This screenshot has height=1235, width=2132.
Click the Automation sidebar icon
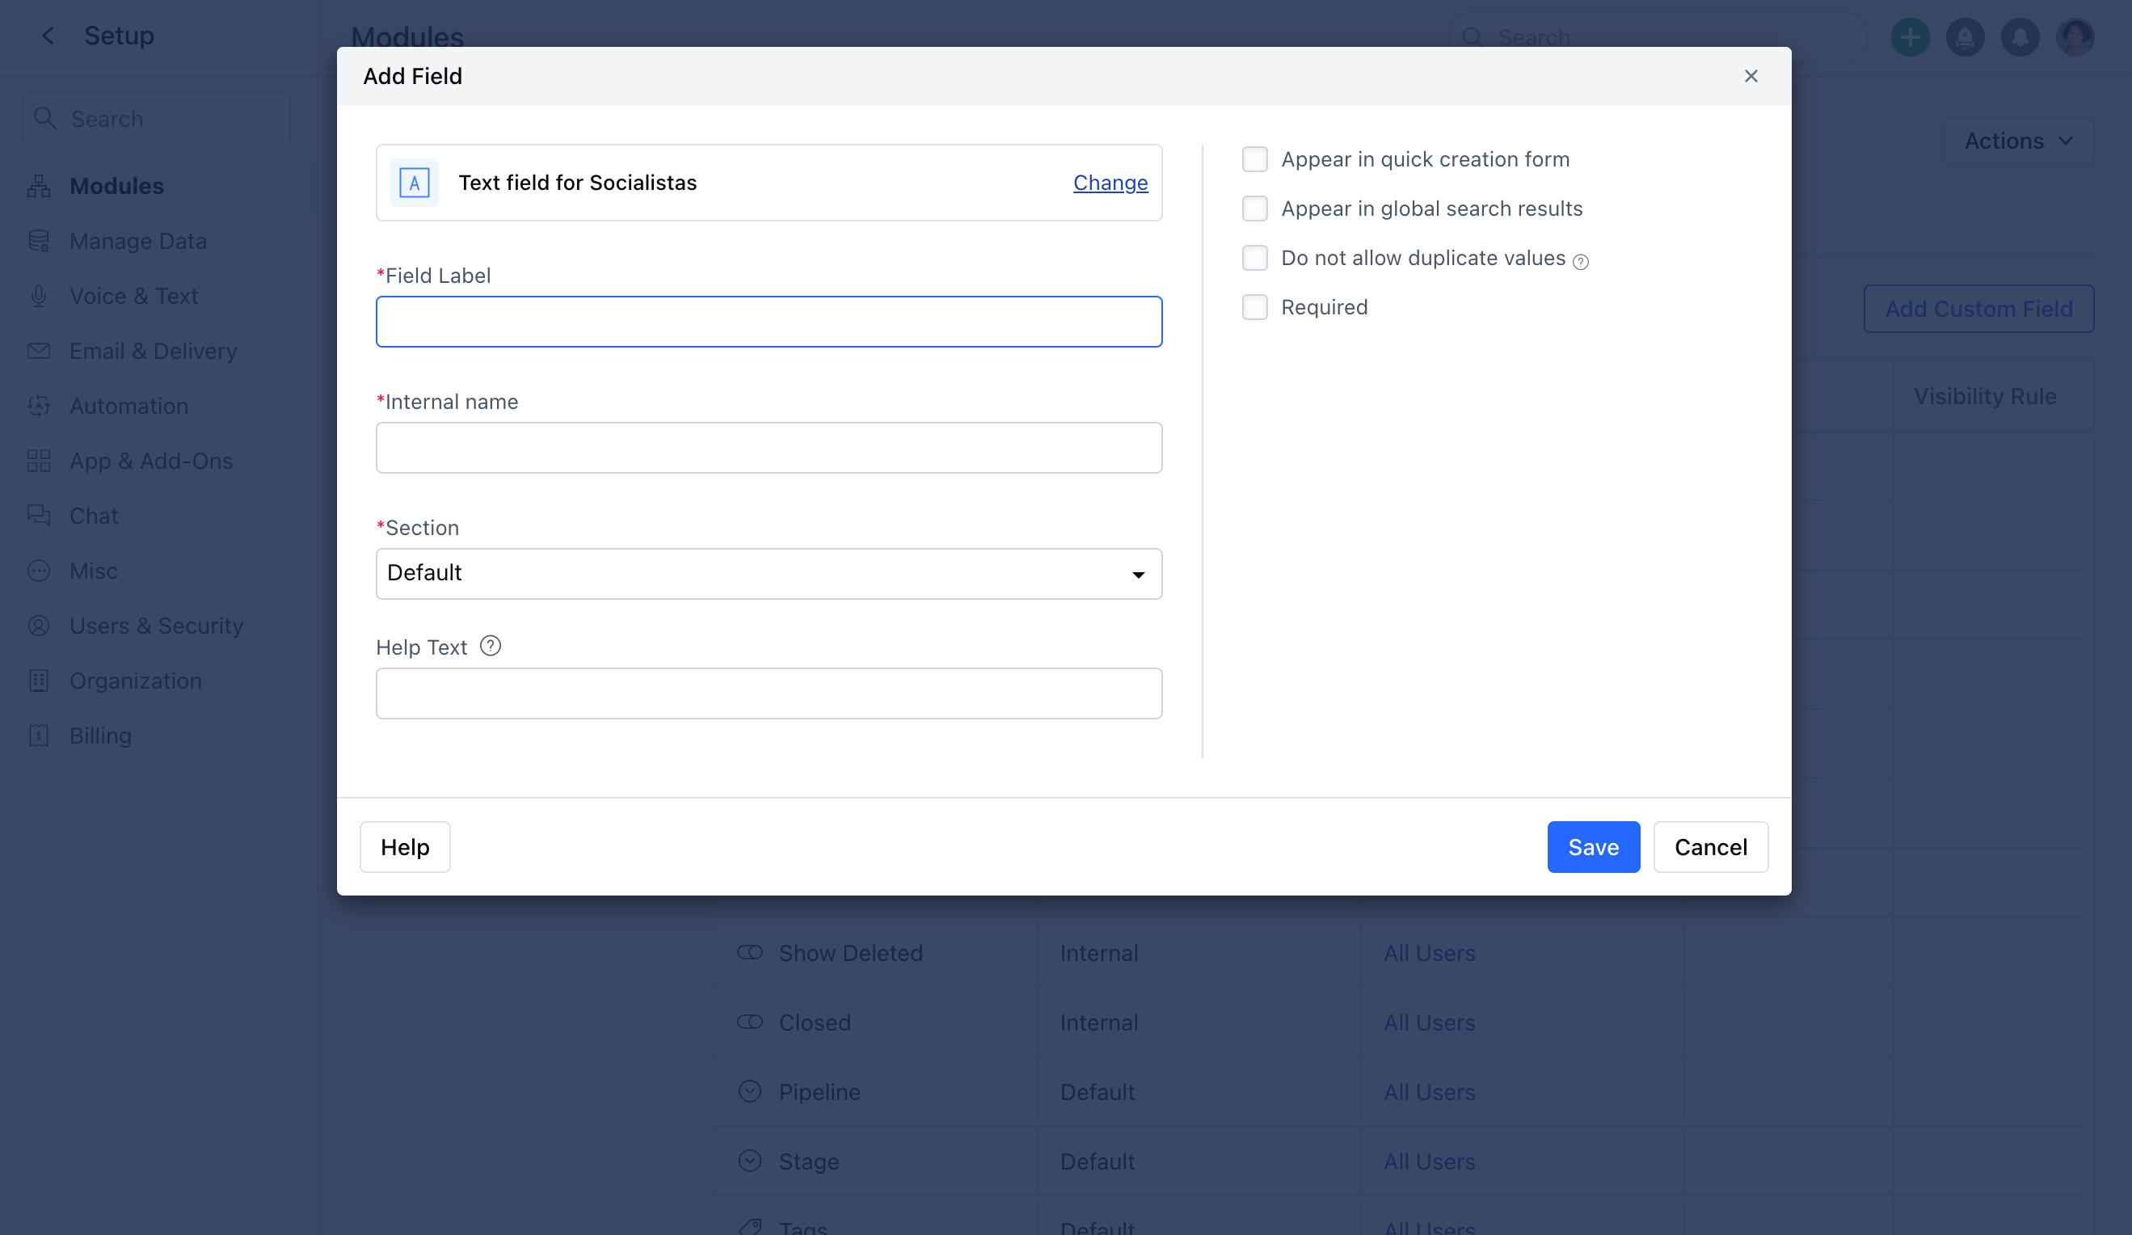[x=39, y=406]
